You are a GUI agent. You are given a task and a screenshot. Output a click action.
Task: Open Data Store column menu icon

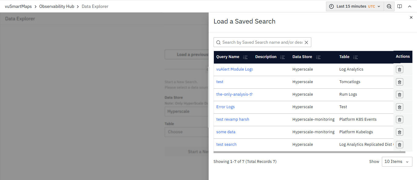[x=318, y=57]
